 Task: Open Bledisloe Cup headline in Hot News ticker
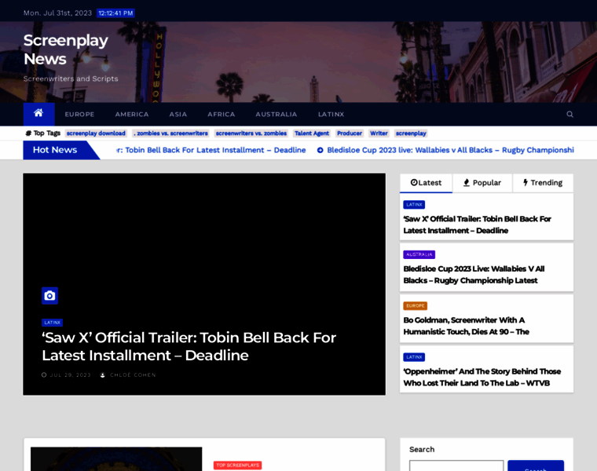coord(450,150)
